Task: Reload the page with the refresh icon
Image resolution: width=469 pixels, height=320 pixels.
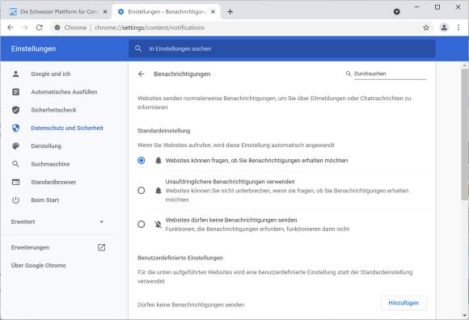Action: coord(39,27)
